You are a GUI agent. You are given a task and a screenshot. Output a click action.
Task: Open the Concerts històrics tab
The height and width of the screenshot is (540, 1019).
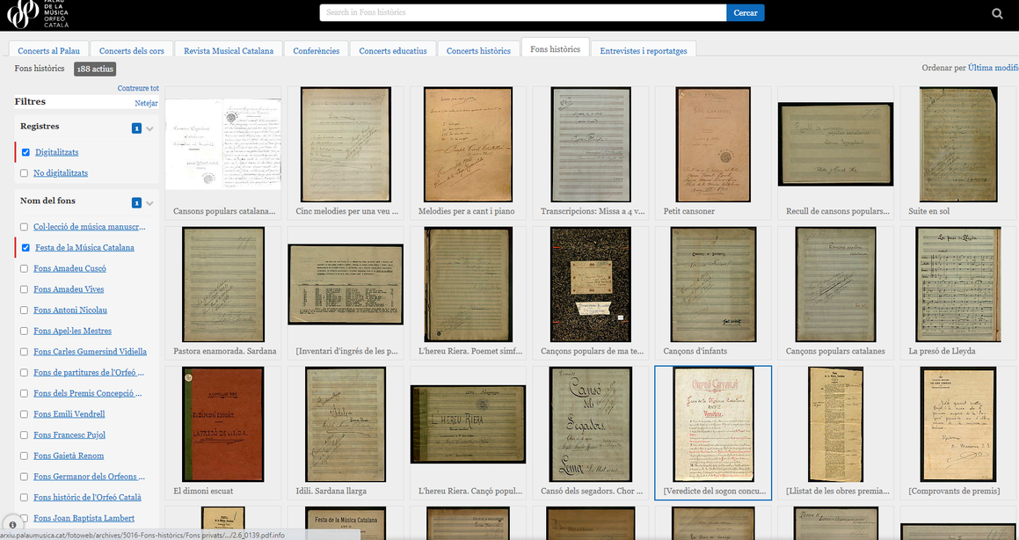[x=478, y=50]
